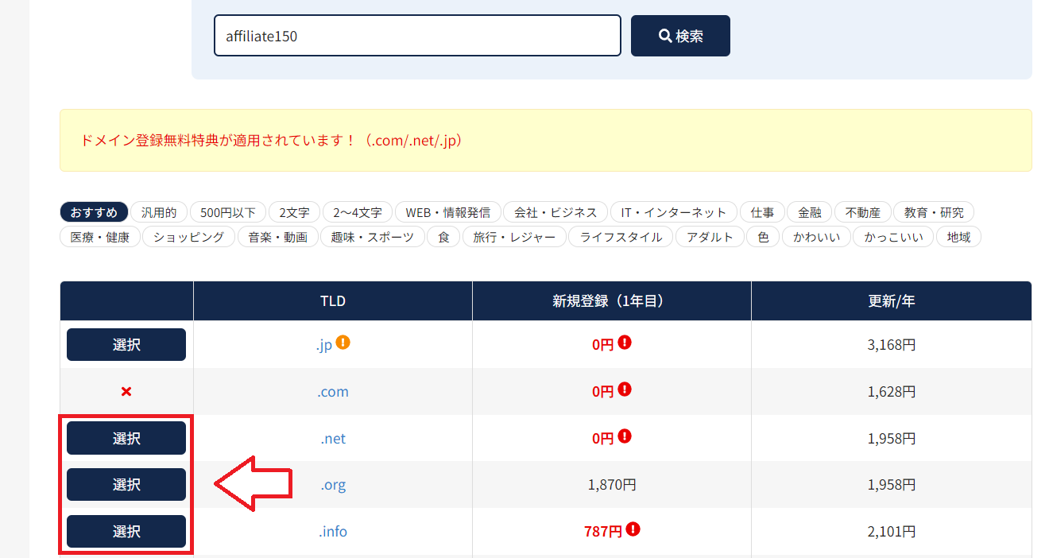Switch to the おすすめ category tab
This screenshot has width=1049, height=558.
coord(94,212)
